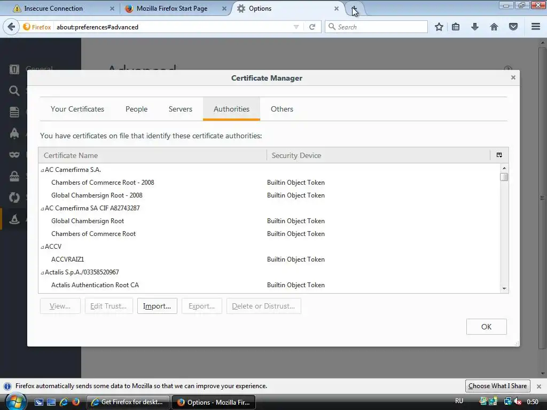The width and height of the screenshot is (547, 410).
Task: Open the General preferences sidebar icon
Action: [14, 69]
